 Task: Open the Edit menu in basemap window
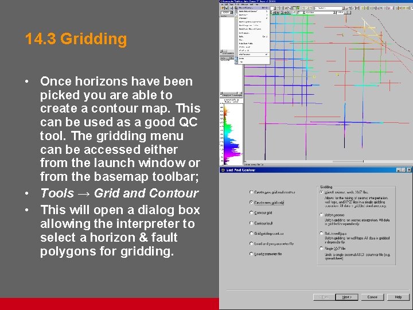[x=226, y=5]
